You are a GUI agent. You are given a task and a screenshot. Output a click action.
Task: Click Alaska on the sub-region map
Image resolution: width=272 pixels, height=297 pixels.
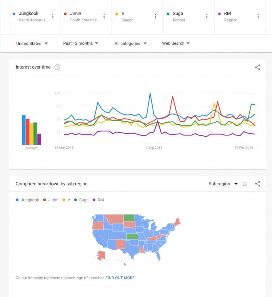(x=101, y=256)
